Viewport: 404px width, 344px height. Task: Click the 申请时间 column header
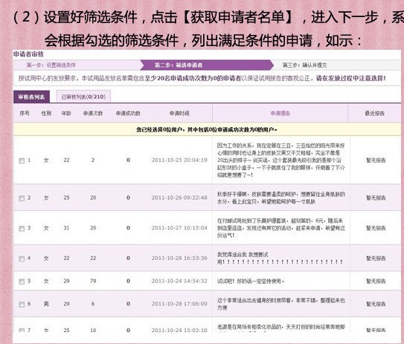[x=179, y=113]
